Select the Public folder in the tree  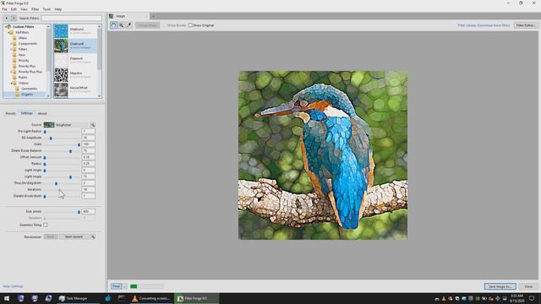click(x=23, y=77)
